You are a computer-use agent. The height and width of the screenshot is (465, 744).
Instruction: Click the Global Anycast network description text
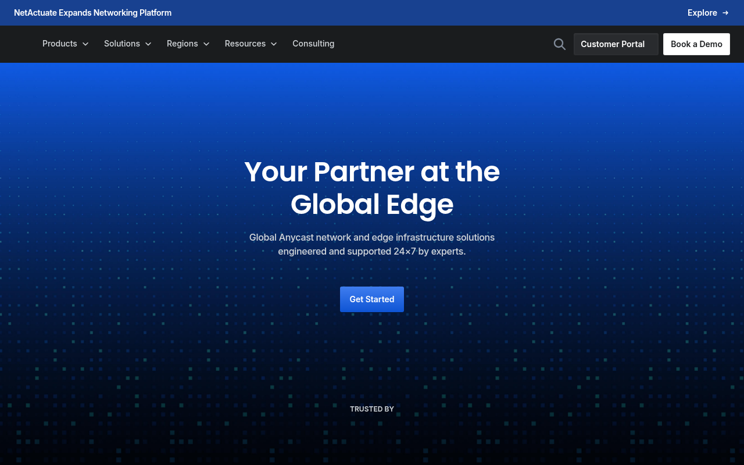click(372, 245)
